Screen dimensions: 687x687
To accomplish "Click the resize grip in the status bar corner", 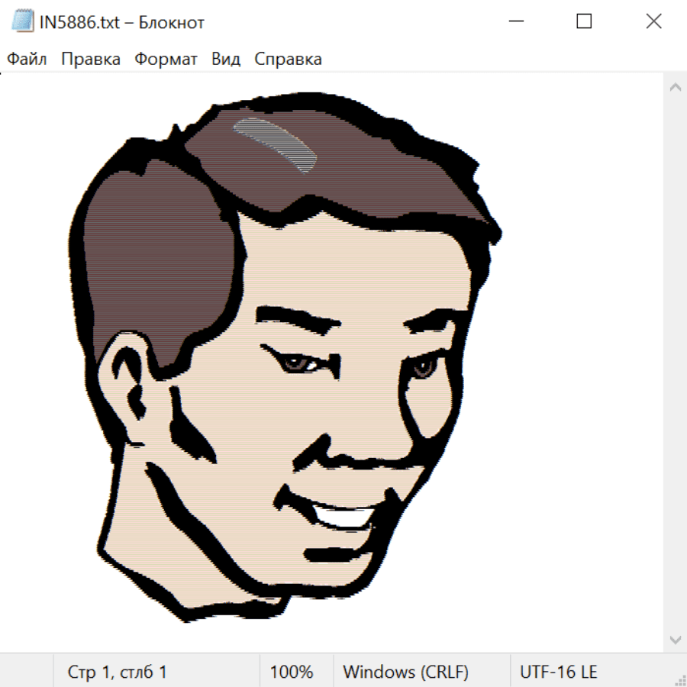I will coord(679,679).
